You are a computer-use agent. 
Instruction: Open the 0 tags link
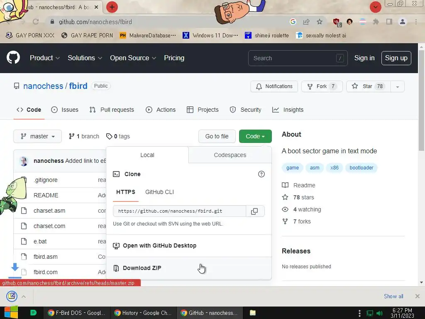[x=118, y=136]
